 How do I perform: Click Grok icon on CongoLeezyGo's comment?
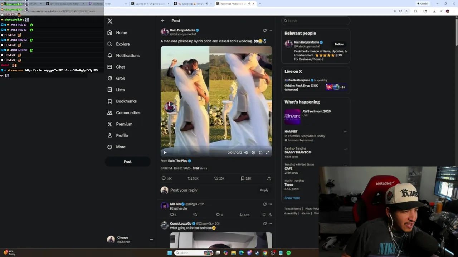[265, 223]
